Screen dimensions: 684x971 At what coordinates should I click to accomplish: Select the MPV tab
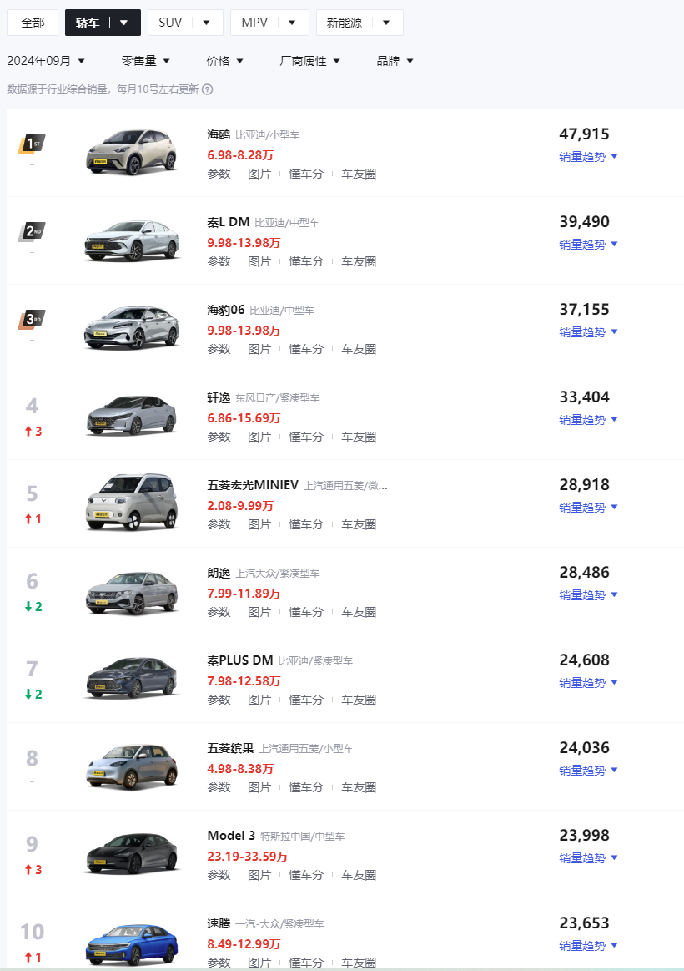pyautogui.click(x=254, y=23)
